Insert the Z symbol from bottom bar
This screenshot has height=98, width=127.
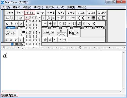click(6, 40)
